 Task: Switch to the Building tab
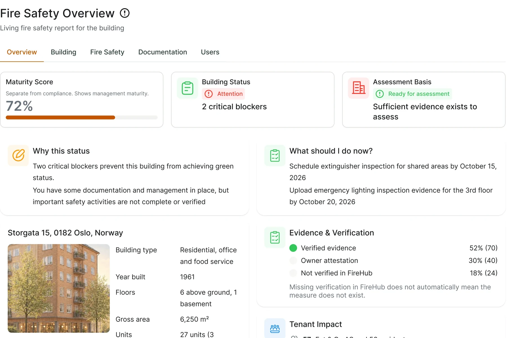tap(63, 52)
